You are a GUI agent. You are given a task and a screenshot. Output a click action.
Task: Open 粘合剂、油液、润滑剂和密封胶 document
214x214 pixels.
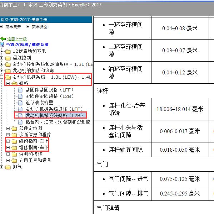pos(58,122)
